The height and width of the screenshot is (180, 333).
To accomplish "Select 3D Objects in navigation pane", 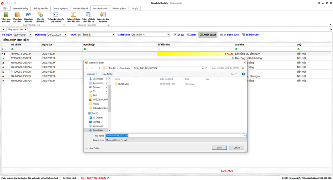I will 98,118.
